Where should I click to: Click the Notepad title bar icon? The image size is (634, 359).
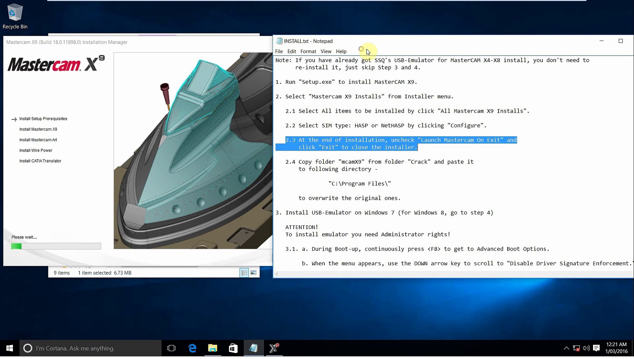tap(279, 41)
